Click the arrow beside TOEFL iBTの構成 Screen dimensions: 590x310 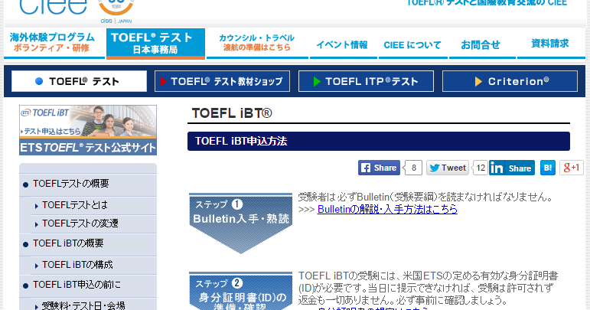(37, 266)
